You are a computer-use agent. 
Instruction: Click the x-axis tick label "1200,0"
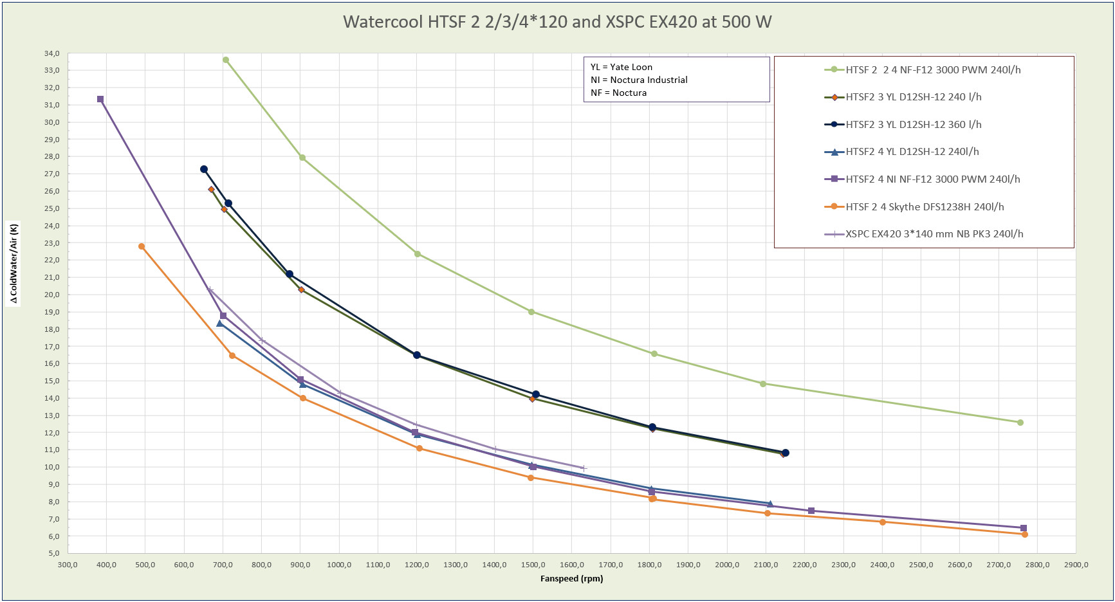pos(417,565)
